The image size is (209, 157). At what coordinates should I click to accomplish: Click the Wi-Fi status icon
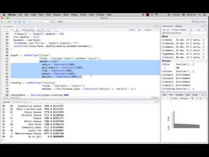pos(156,15)
